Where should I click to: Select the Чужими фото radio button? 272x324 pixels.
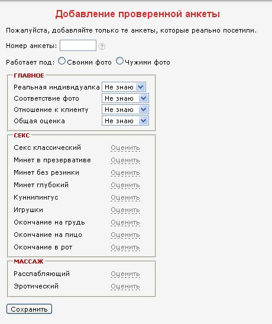(x=119, y=61)
